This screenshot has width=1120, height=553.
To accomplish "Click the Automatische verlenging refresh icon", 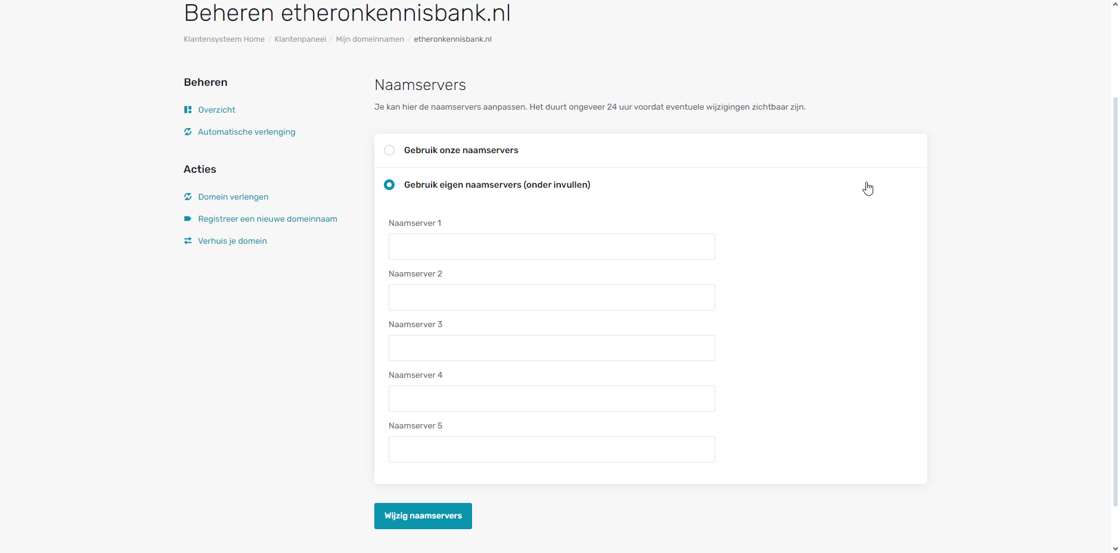I will [188, 132].
